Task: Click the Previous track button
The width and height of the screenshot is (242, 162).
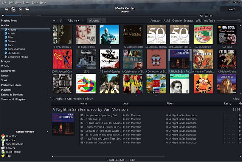Action: [x=6, y=9]
